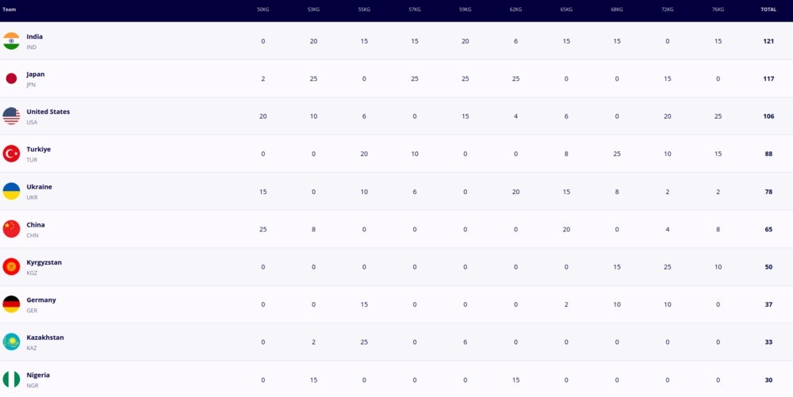
Task: Click the Turkiye flag icon
Action: pos(11,154)
